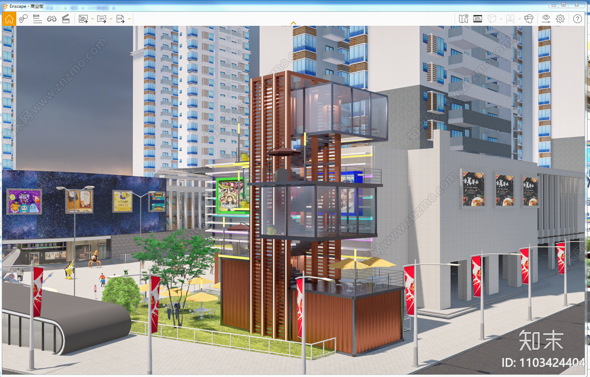
Task: Open the help question mark icon
Action: click(577, 19)
